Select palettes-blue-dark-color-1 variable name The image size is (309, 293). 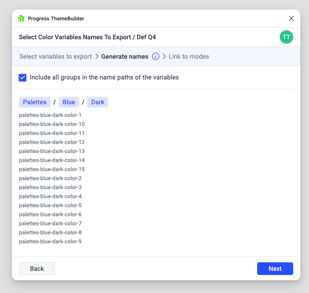(x=50, y=115)
